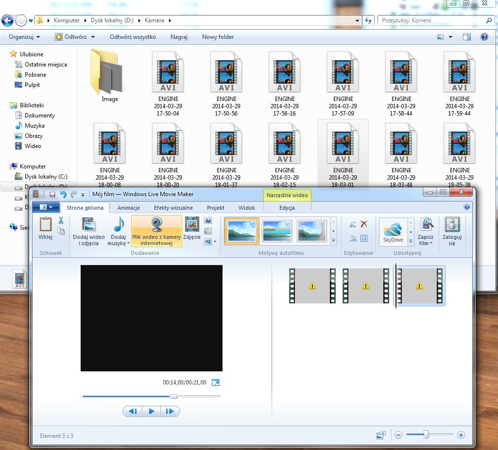Click Explorer's preview pane toggle icon

pyautogui.click(x=467, y=37)
